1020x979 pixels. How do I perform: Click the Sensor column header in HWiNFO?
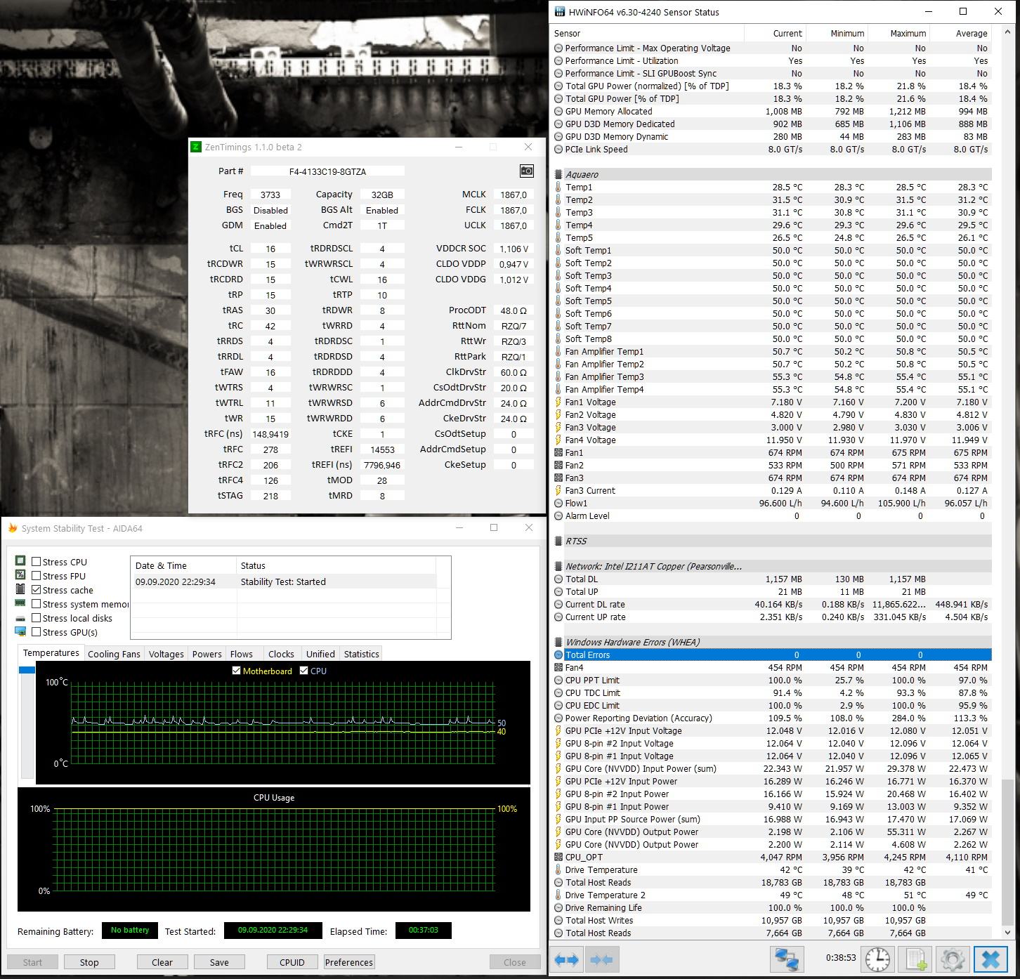coord(647,33)
